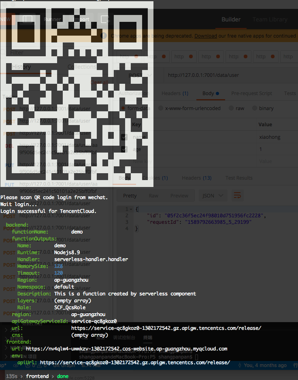Click the Import button

tap(81, 19)
